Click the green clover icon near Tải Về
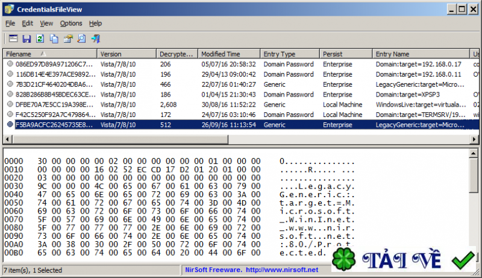 point(343,259)
